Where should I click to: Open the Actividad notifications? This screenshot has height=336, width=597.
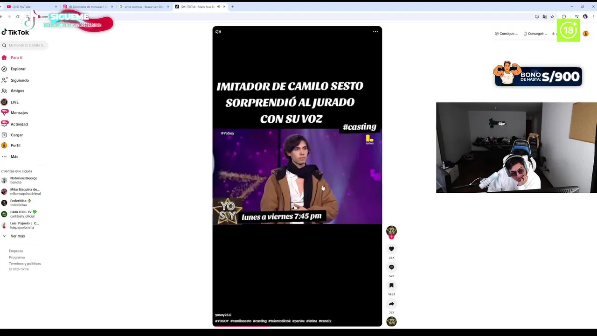(x=19, y=124)
